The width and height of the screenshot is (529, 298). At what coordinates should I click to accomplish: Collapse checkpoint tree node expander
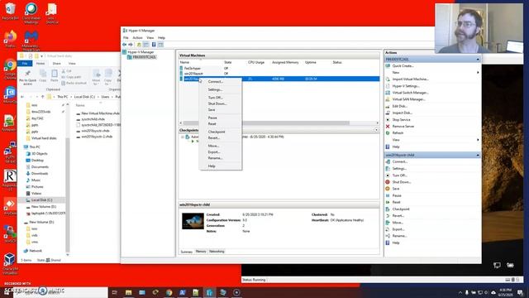point(183,137)
